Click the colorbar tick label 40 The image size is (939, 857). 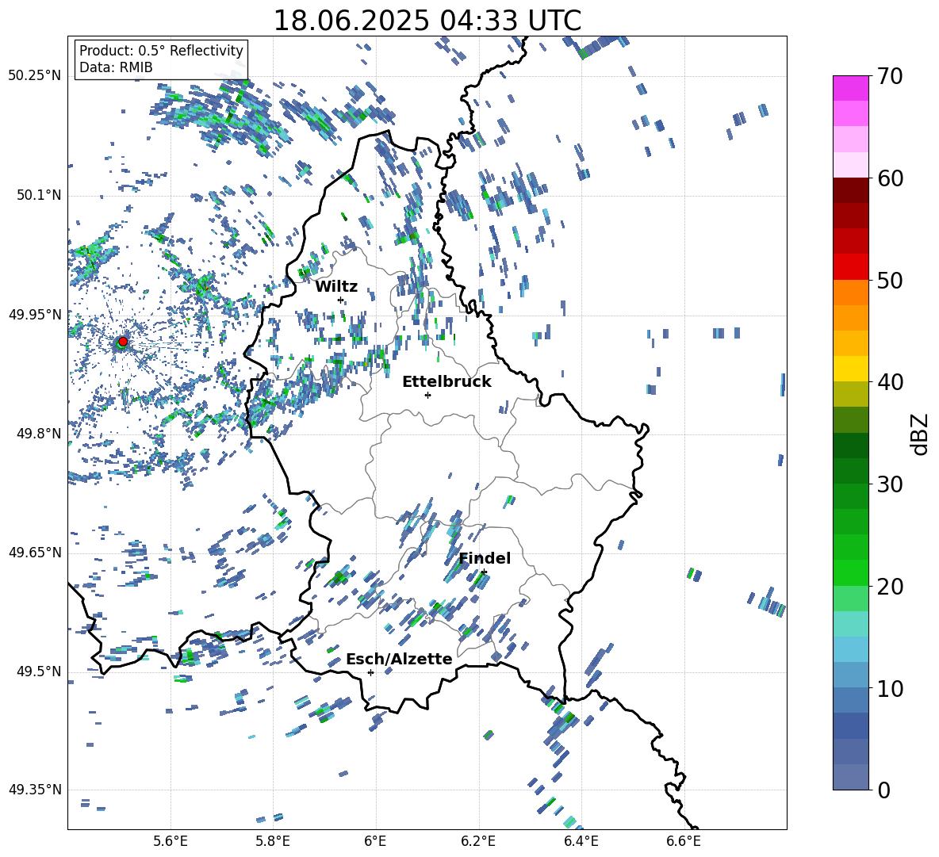891,382
